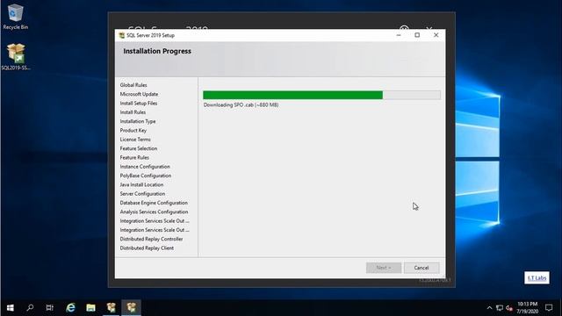The width and height of the screenshot is (562, 316).
Task: Click the SQL Server 2019 Setup title icon
Action: tap(122, 35)
